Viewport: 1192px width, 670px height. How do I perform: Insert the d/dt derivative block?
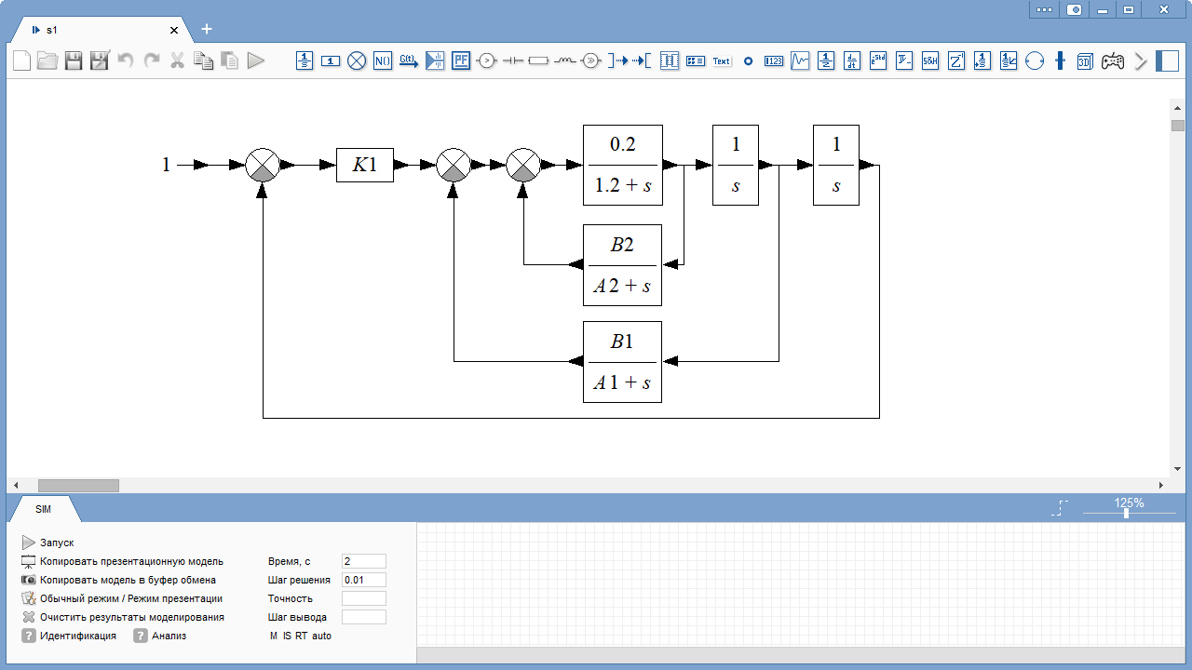pyautogui.click(x=852, y=61)
